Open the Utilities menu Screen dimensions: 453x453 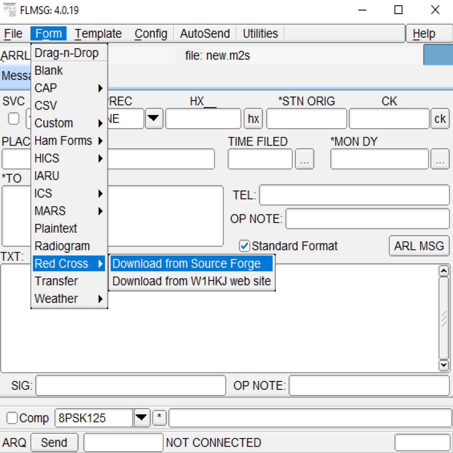click(x=260, y=33)
